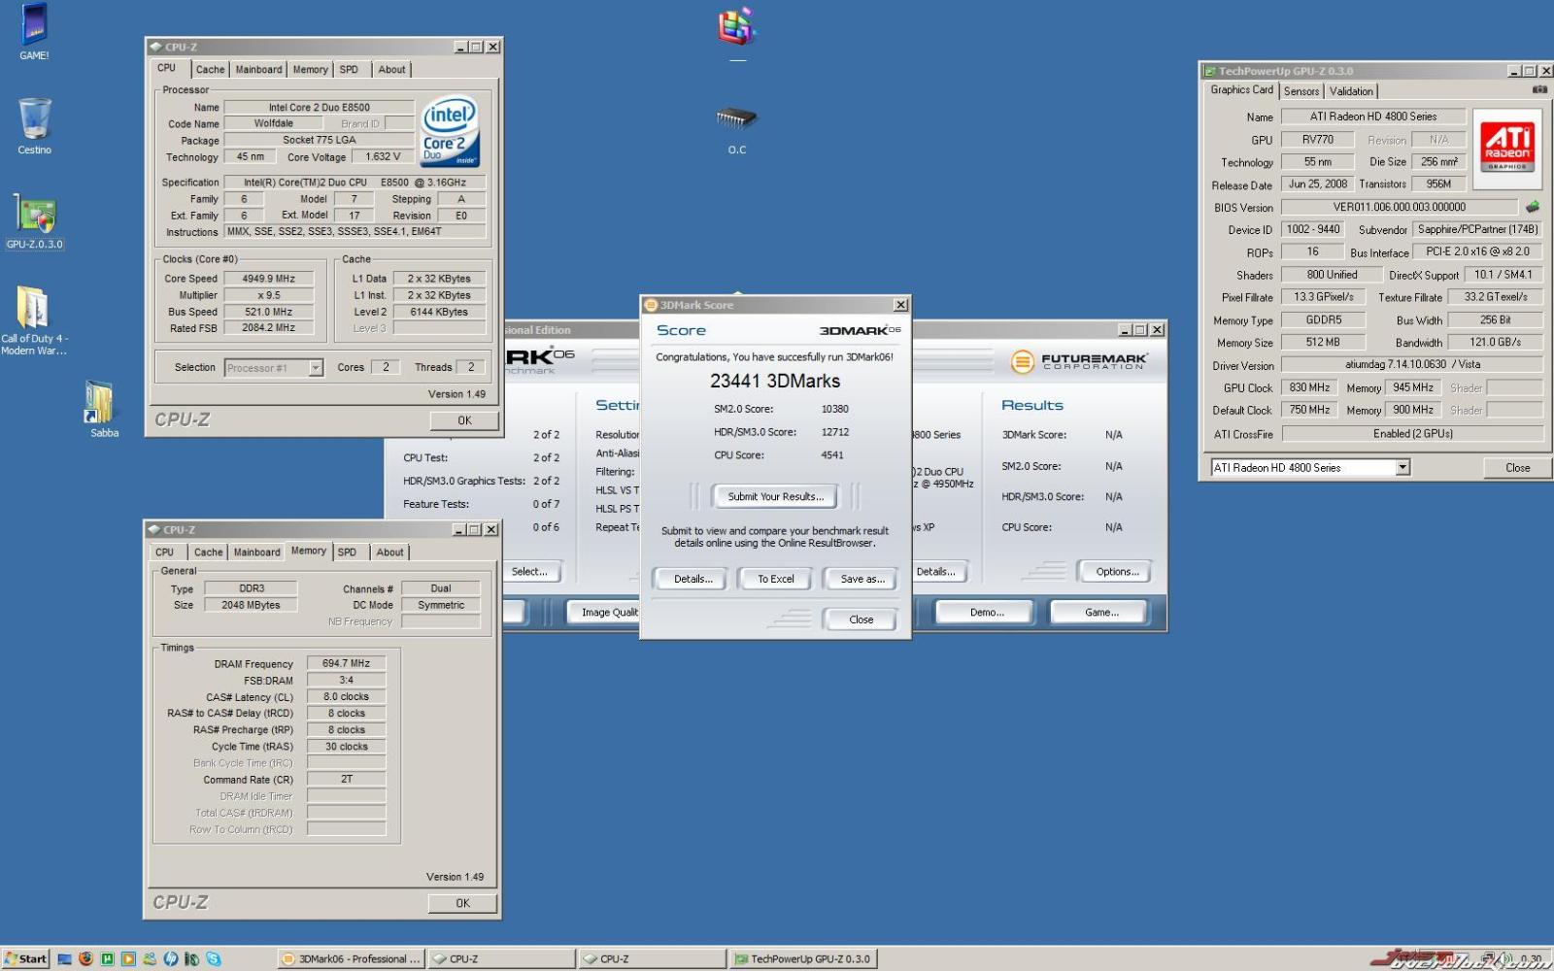Click the Intel Core 2 Duo logo
1554x971 pixels.
point(450,131)
